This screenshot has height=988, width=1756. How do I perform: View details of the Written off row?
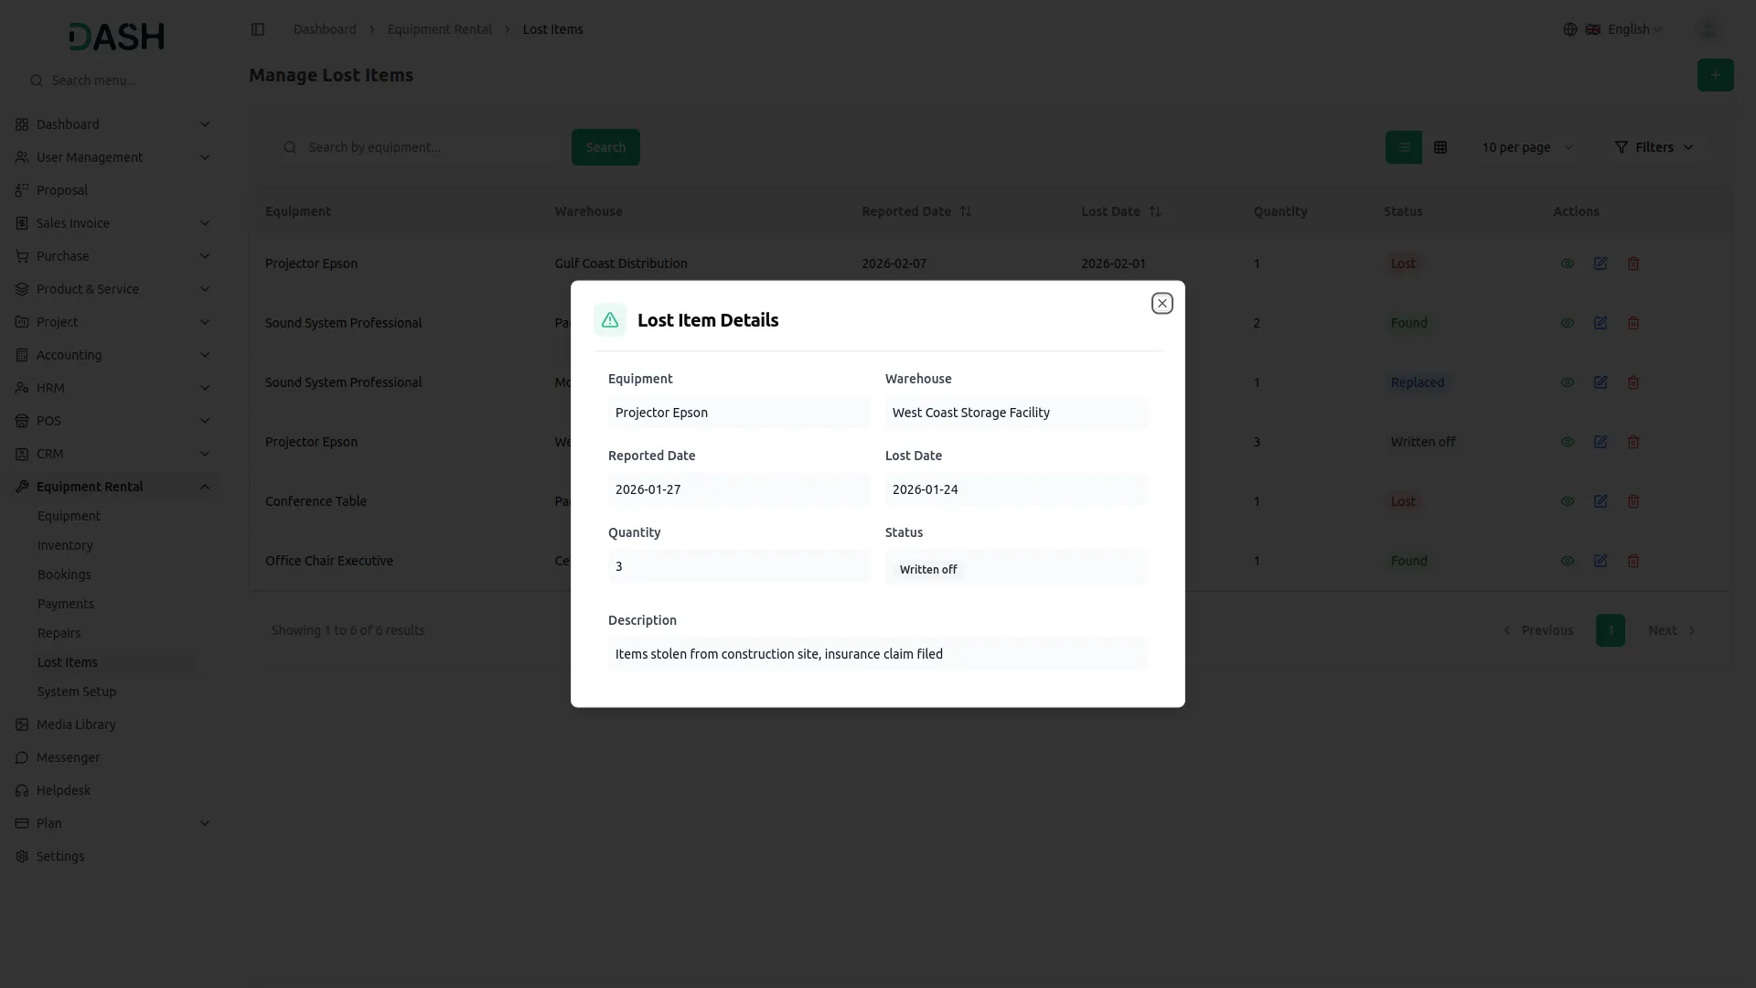(x=1568, y=442)
